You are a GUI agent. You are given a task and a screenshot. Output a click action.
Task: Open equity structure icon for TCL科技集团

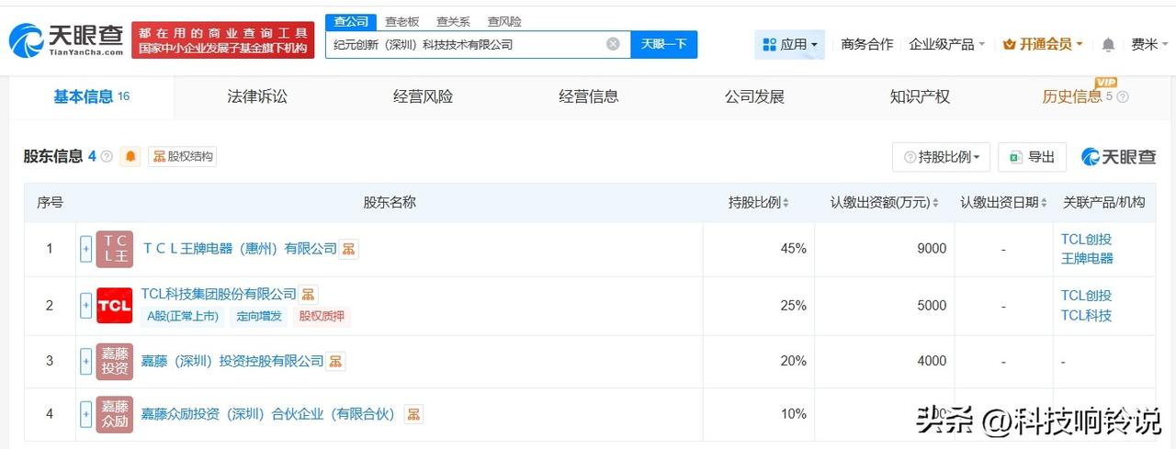(308, 294)
